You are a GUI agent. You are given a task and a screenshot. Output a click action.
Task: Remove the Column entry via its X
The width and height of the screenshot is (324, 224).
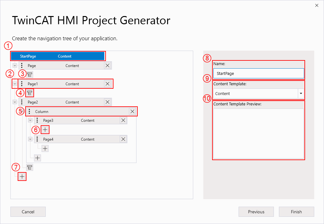click(x=132, y=111)
